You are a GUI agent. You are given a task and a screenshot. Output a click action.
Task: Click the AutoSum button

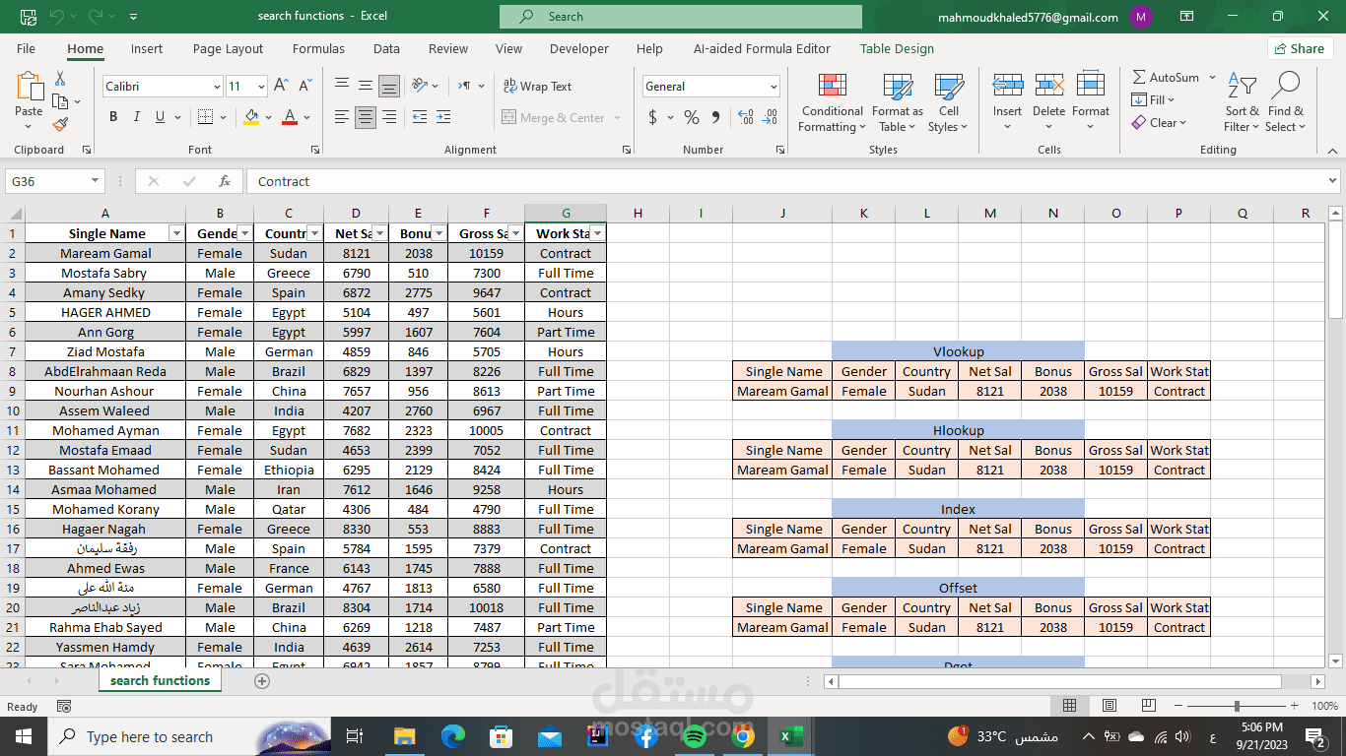tap(1166, 77)
